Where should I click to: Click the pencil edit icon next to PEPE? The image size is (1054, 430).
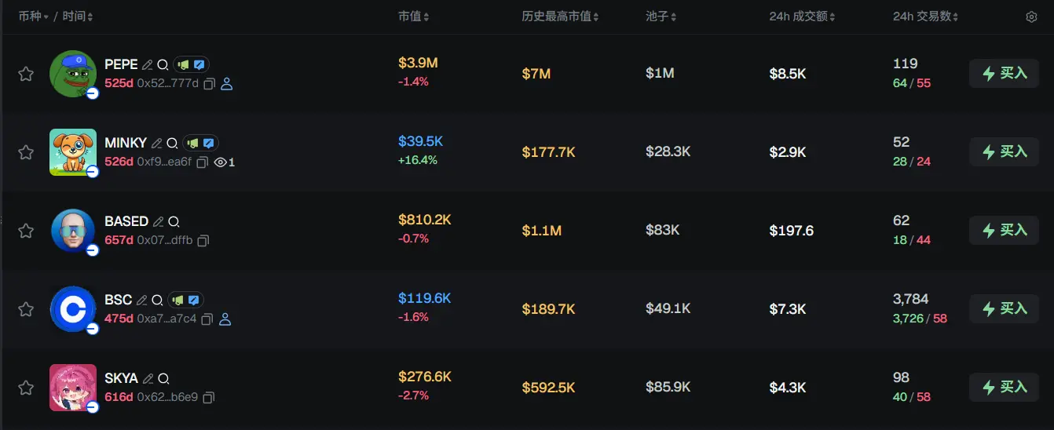point(148,65)
